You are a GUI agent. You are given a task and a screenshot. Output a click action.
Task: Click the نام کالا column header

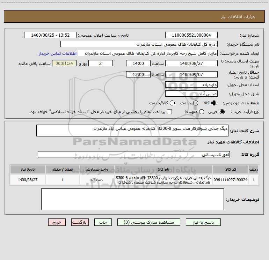click(x=163, y=169)
